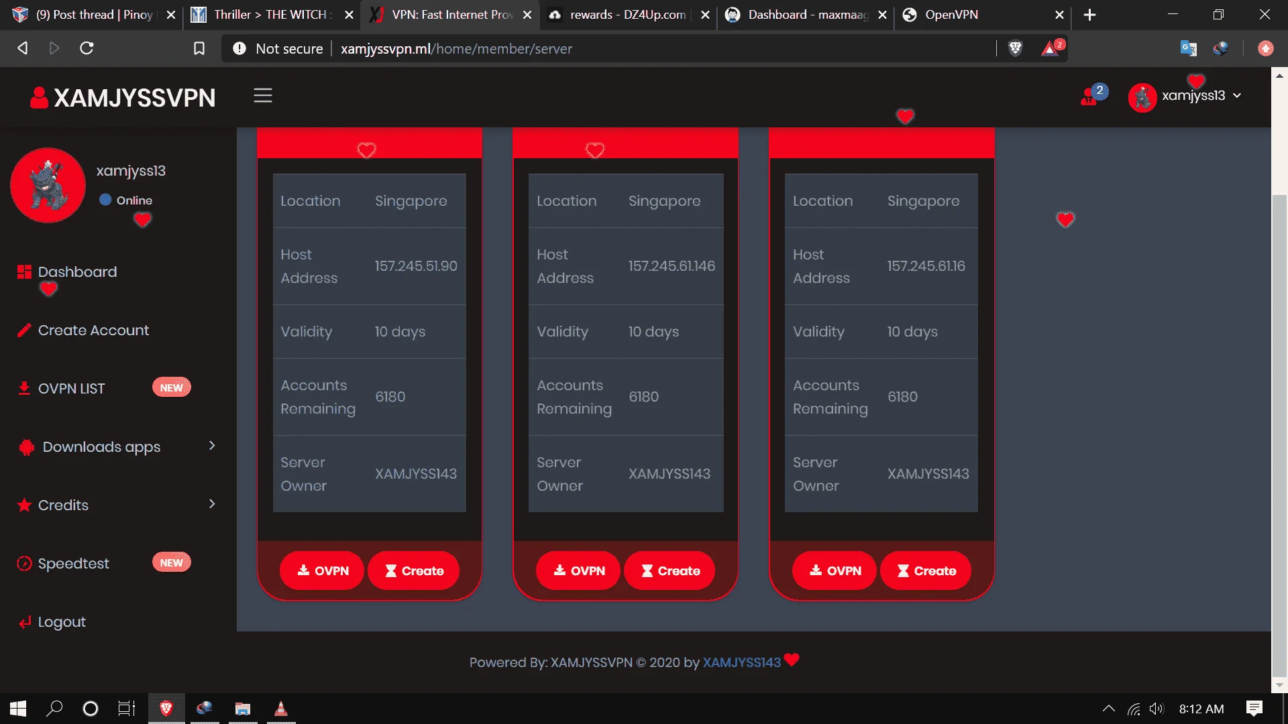Click the Dashboard grid icon
This screenshot has width=1288, height=724.
(24, 271)
